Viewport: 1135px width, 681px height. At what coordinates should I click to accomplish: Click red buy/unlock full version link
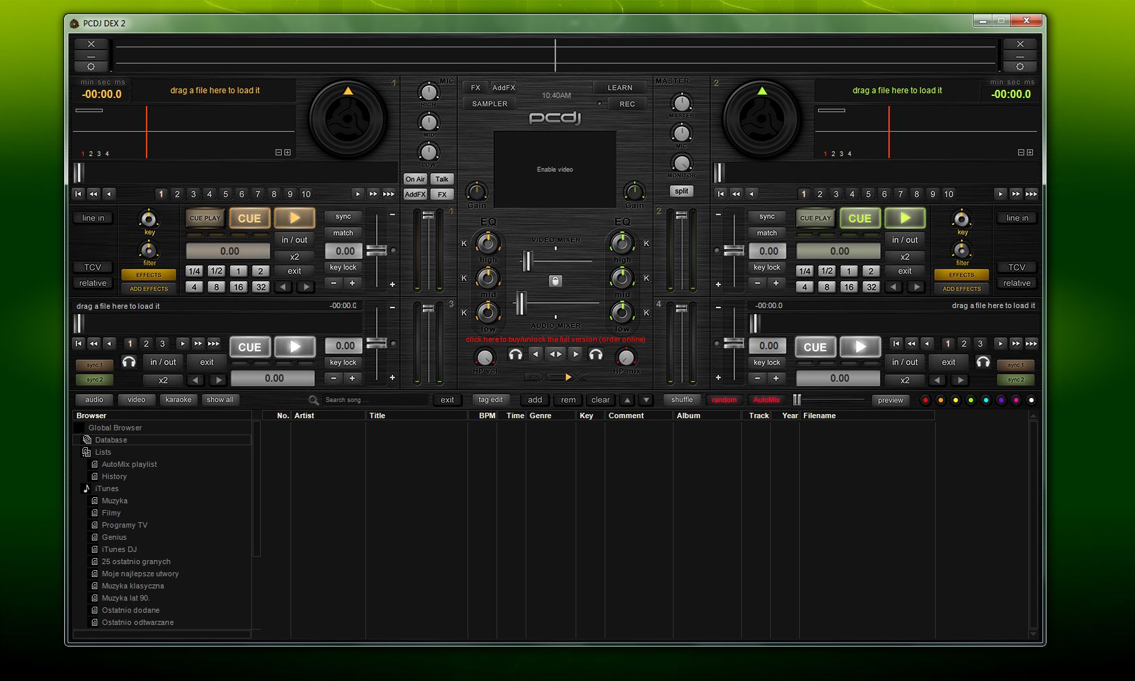click(555, 339)
